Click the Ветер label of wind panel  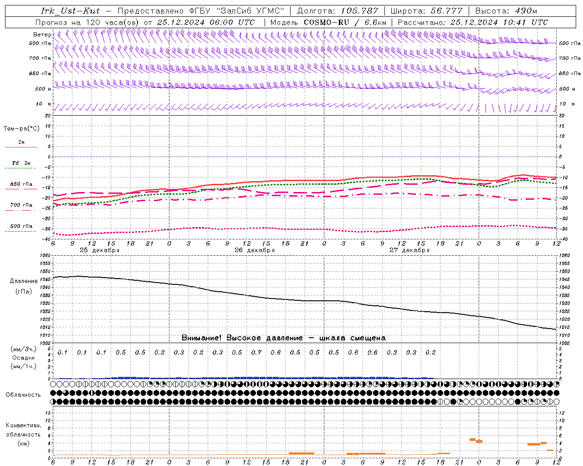(42, 35)
